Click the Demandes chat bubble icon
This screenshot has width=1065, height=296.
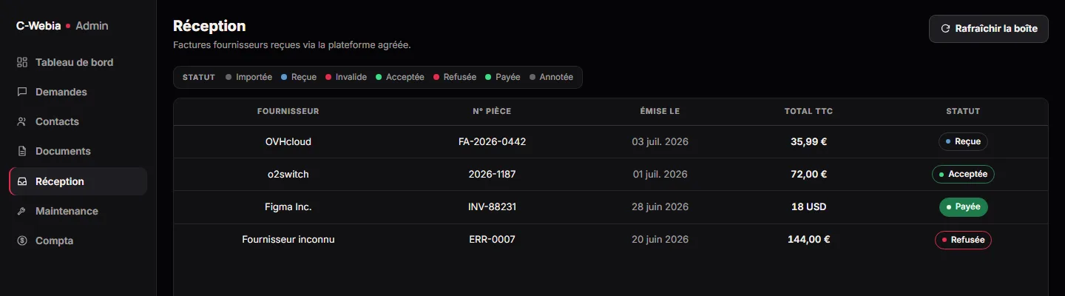pos(22,92)
